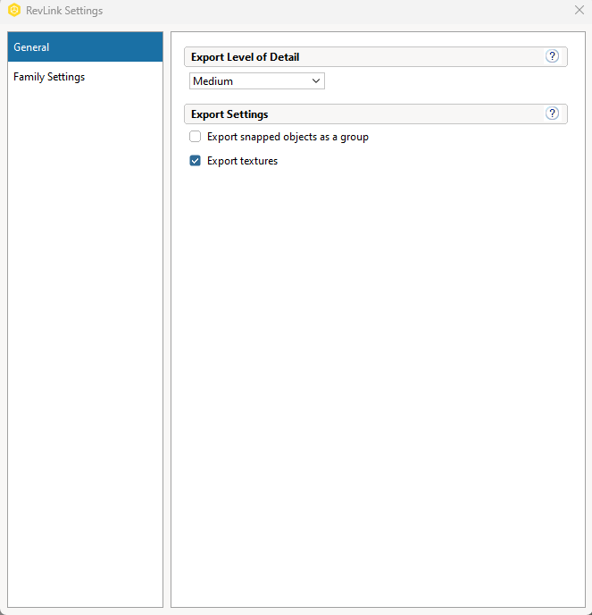Select the General category in the sidebar
This screenshot has height=615, width=592.
point(85,47)
